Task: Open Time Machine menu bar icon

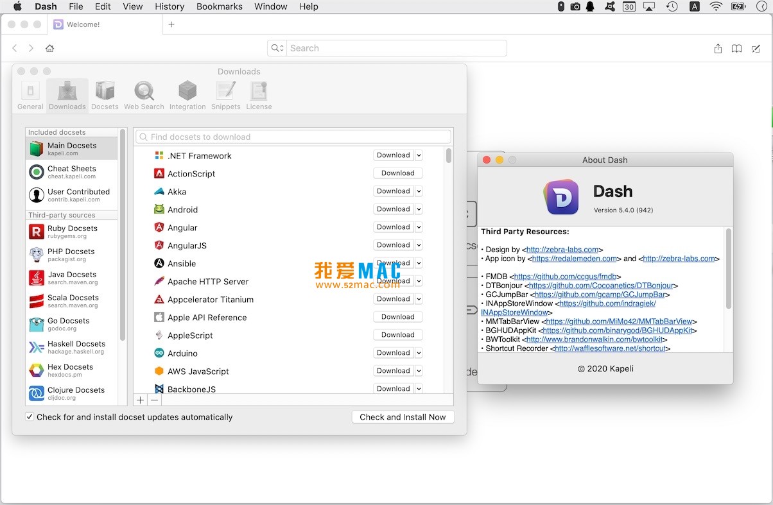Action: 672,6
